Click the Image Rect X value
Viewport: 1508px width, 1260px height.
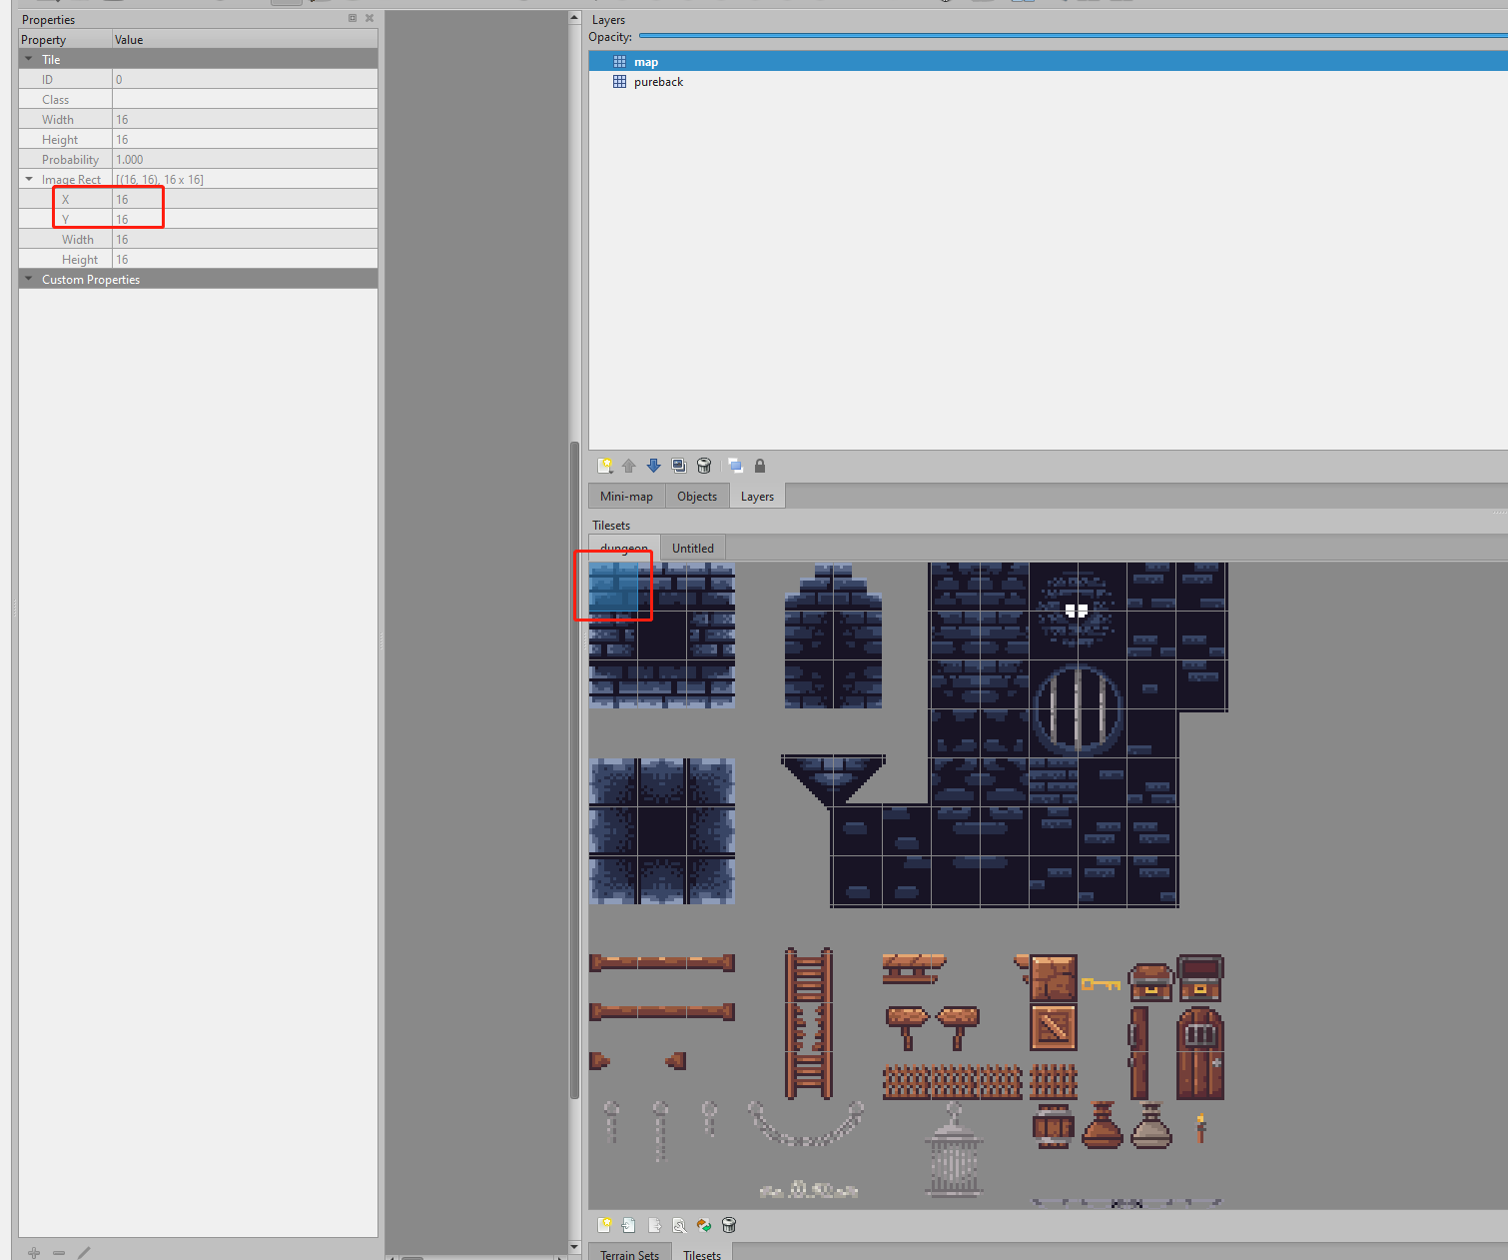tap(245, 199)
